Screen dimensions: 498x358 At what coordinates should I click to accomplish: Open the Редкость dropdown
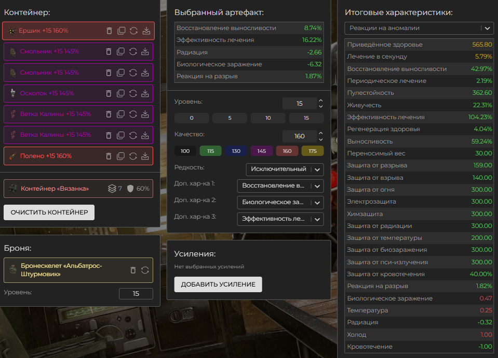point(285,169)
